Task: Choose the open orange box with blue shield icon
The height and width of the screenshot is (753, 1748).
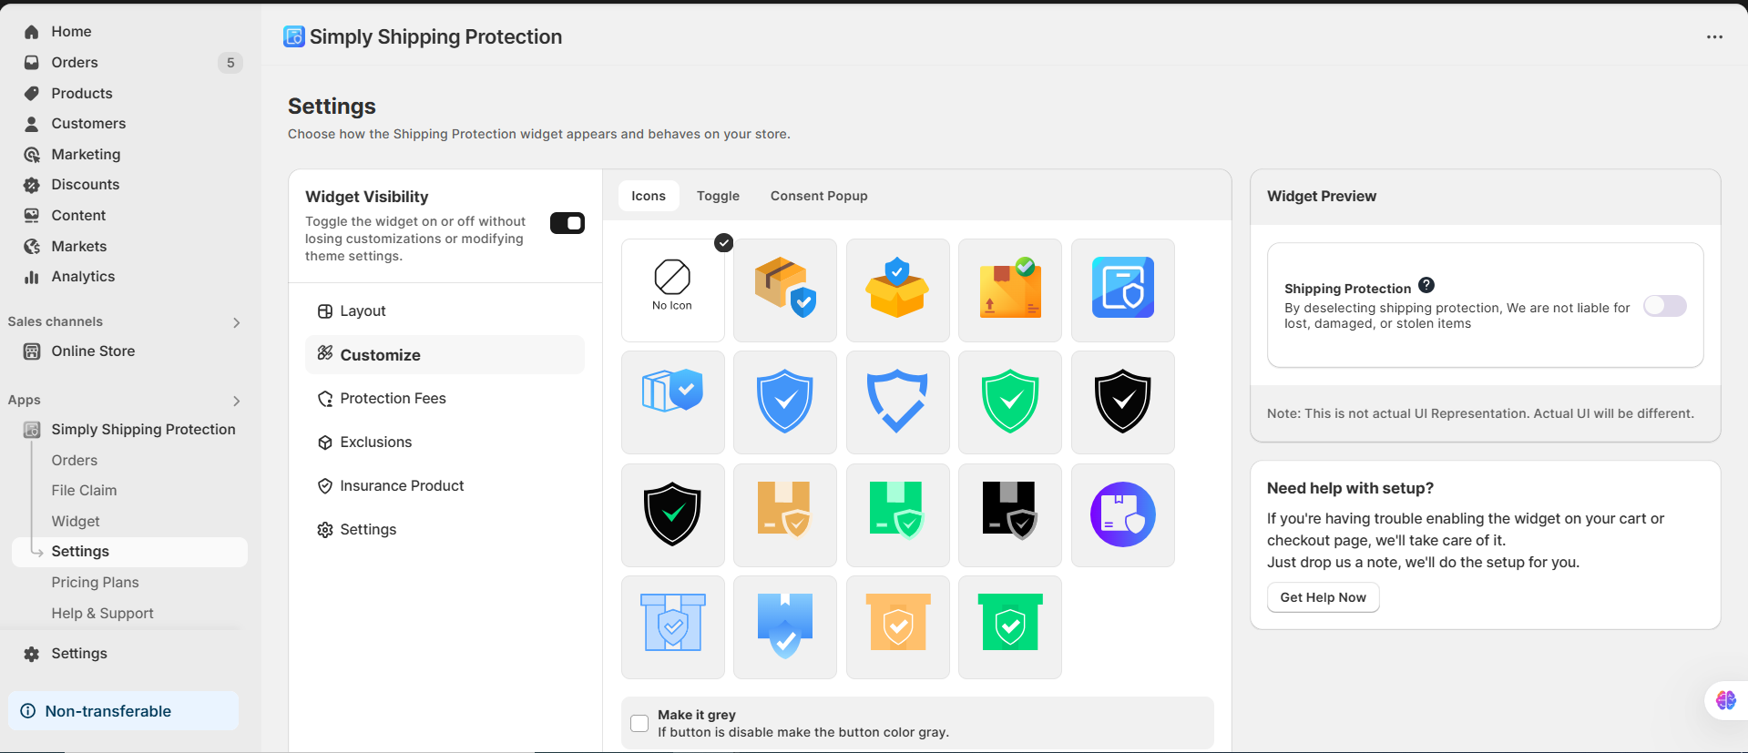Action: pos(897,290)
